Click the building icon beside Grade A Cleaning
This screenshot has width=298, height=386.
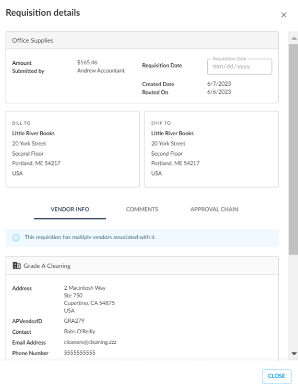pyautogui.click(x=17, y=265)
